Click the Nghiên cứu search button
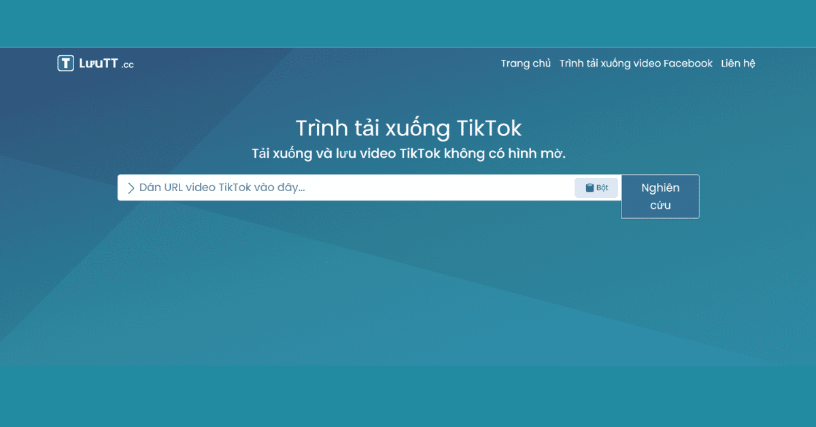 click(660, 197)
